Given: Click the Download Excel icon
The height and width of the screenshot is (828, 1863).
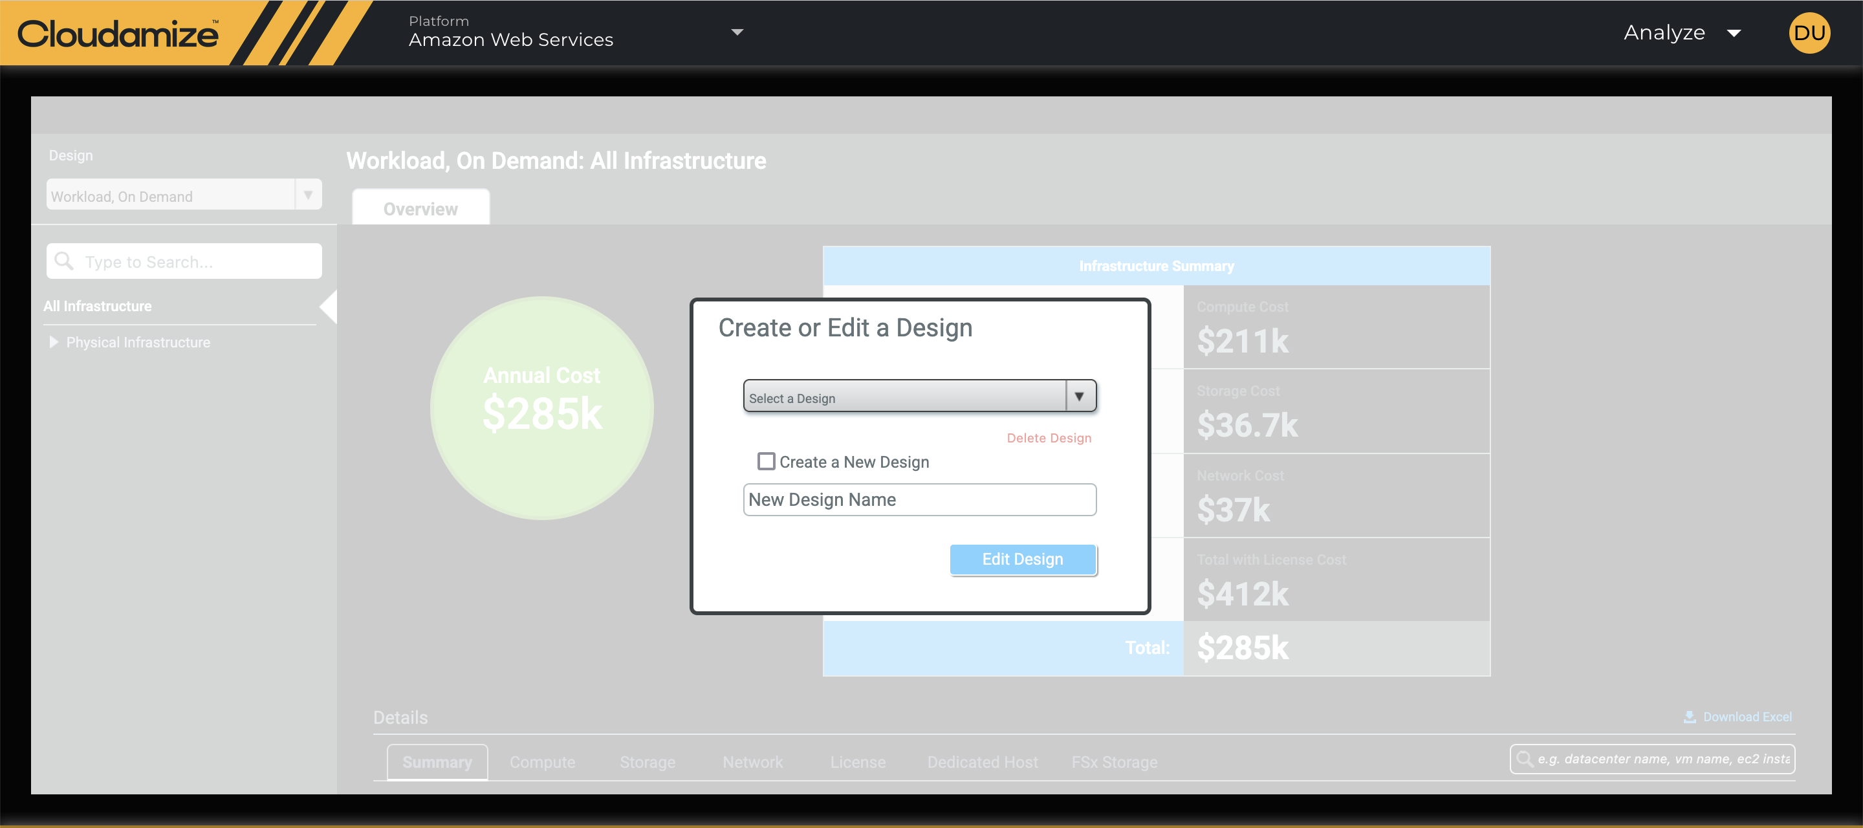Looking at the screenshot, I should point(1690,717).
